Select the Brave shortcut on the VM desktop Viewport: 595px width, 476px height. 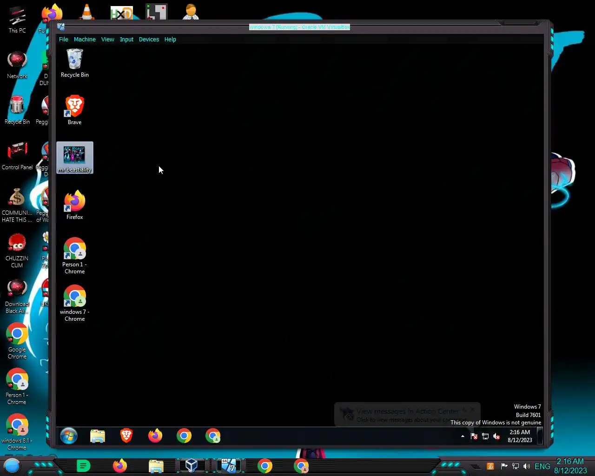74,110
